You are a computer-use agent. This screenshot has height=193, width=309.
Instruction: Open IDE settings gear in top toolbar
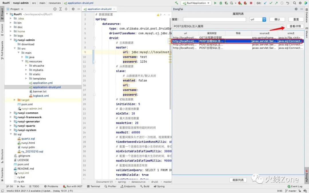(300, 3)
